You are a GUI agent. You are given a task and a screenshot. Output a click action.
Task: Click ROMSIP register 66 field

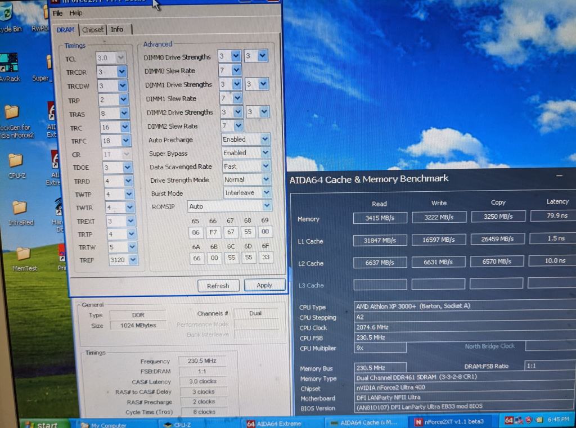click(213, 232)
